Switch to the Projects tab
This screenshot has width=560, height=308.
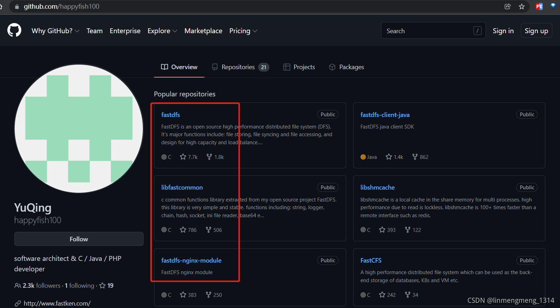pos(299,67)
